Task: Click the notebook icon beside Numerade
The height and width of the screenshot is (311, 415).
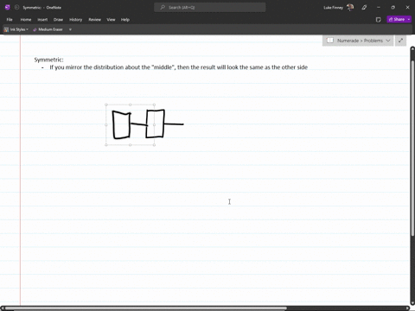Action: [x=330, y=41]
